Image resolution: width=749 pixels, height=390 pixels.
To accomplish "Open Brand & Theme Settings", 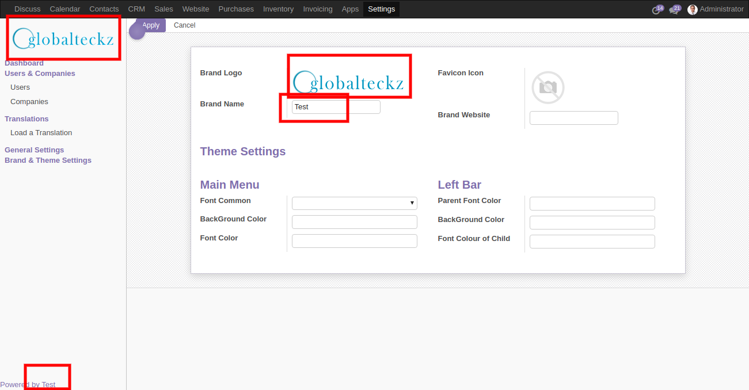I will click(48, 160).
